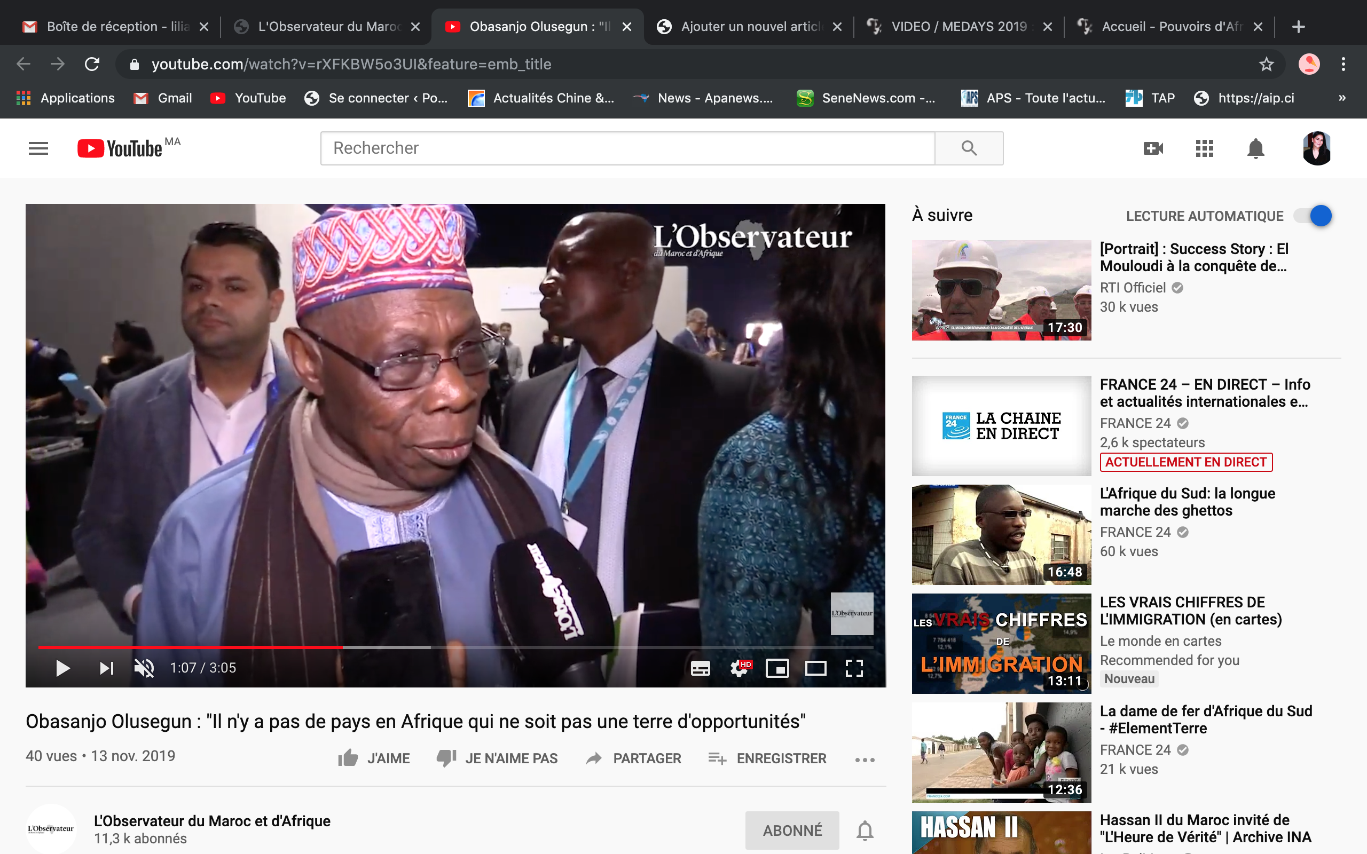Switch to theater mode
The image size is (1367, 854).
point(816,668)
